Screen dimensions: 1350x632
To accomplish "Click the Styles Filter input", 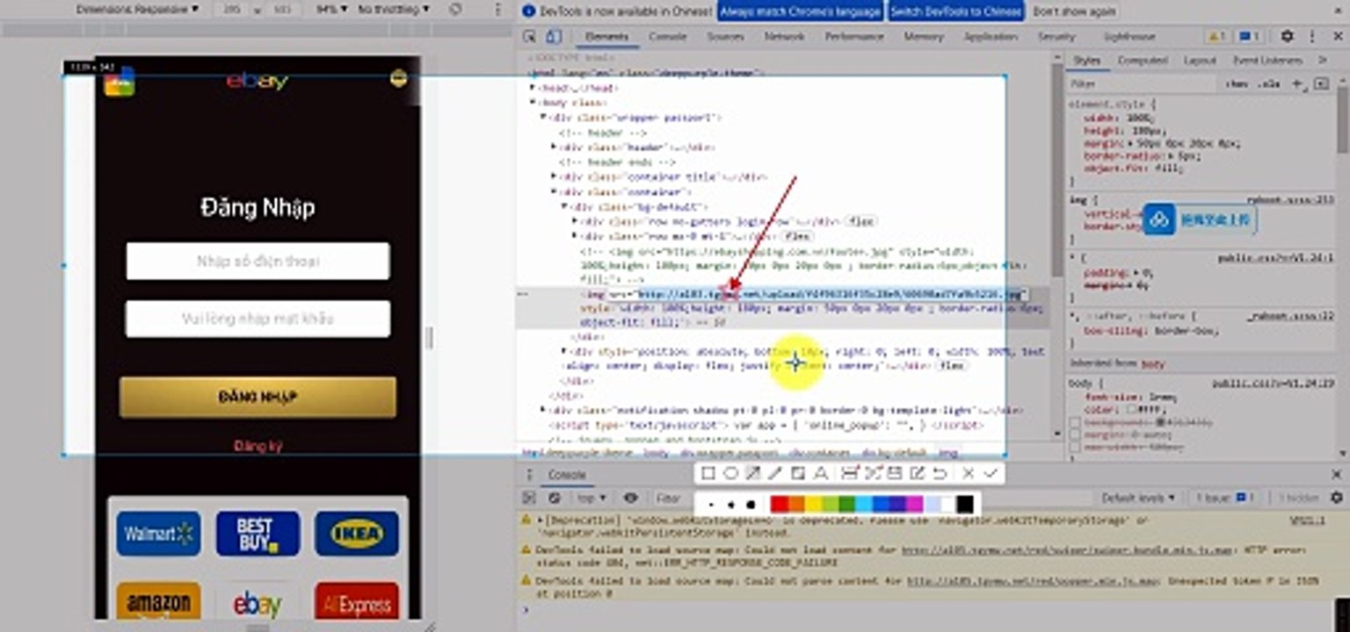I will point(1143,84).
